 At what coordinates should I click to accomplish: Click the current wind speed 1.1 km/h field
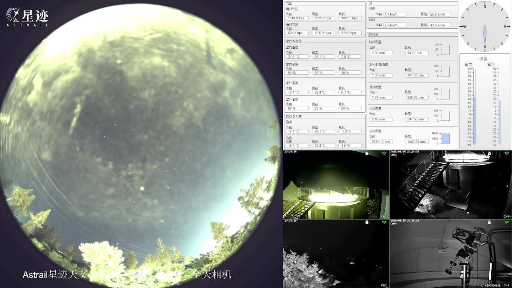pos(395,14)
